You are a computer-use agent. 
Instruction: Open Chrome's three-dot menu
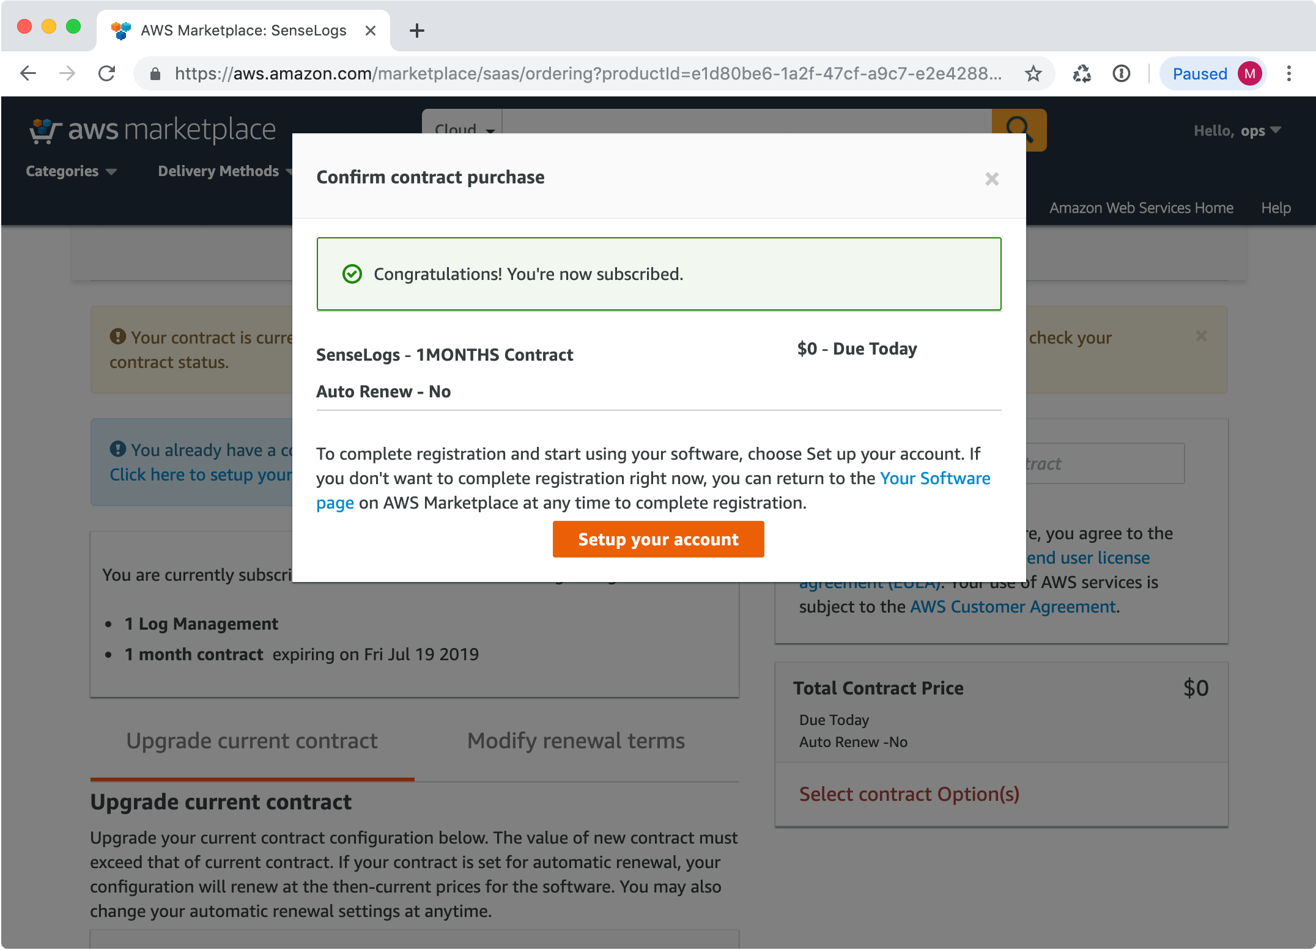tap(1288, 74)
